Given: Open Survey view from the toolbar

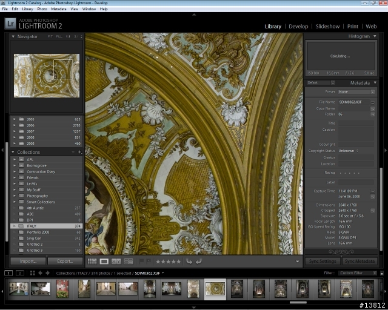Looking at the screenshot, I should click(129, 262).
